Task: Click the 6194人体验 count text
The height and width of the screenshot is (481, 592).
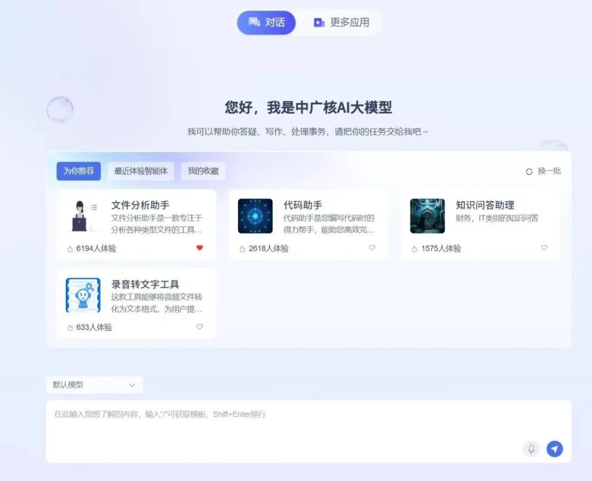Action: (96, 248)
